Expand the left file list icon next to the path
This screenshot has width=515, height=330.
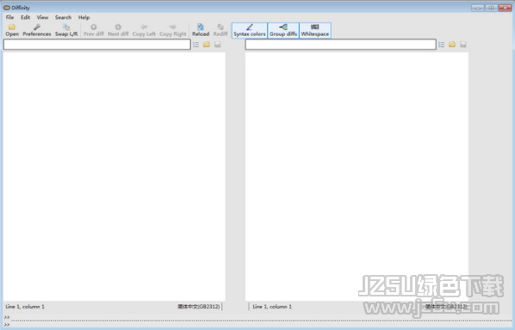[x=195, y=44]
